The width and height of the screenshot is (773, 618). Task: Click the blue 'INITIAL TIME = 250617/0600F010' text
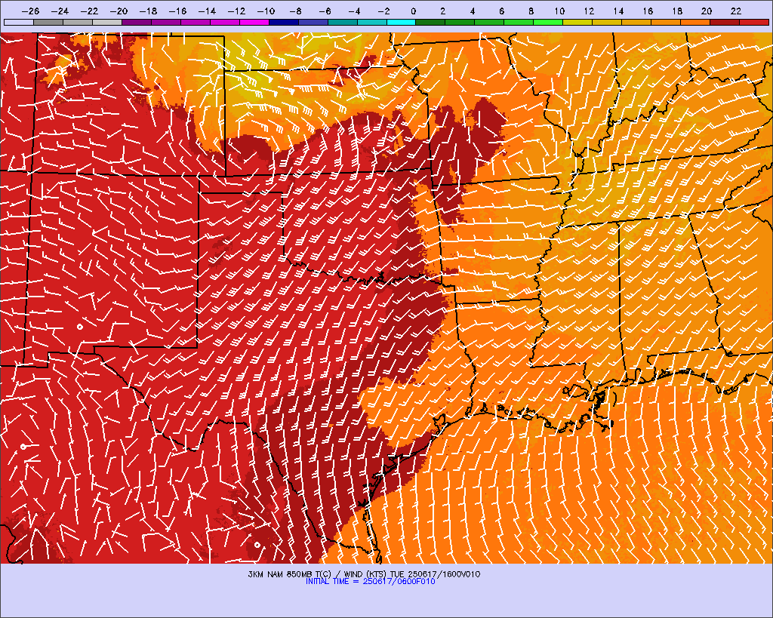370,582
